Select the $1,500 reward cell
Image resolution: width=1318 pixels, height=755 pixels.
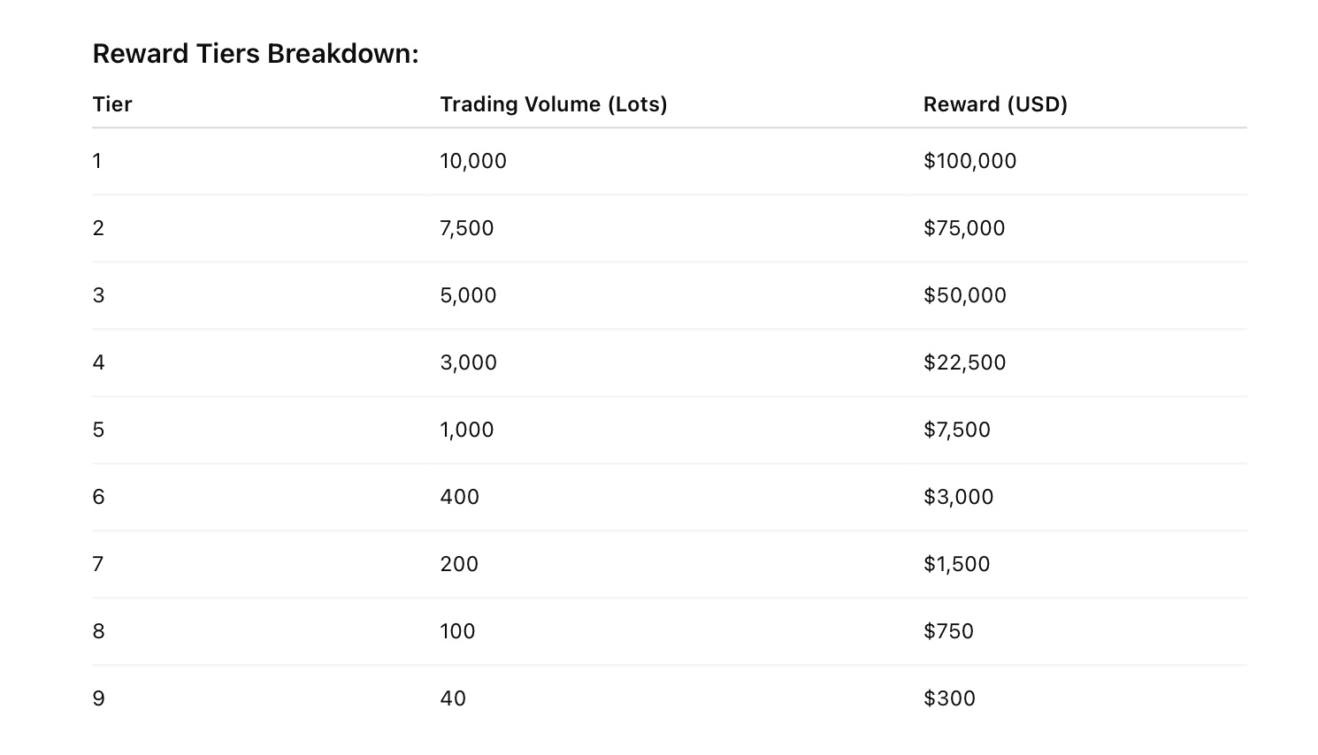(957, 564)
